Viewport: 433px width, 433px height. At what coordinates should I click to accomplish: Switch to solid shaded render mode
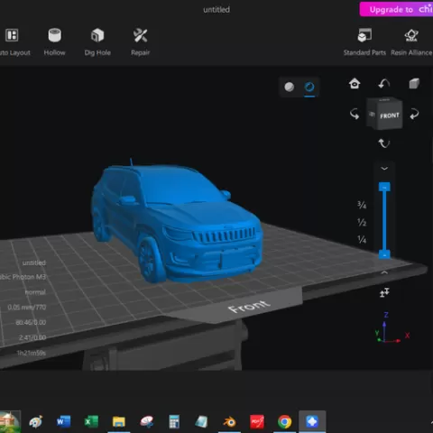click(x=290, y=87)
